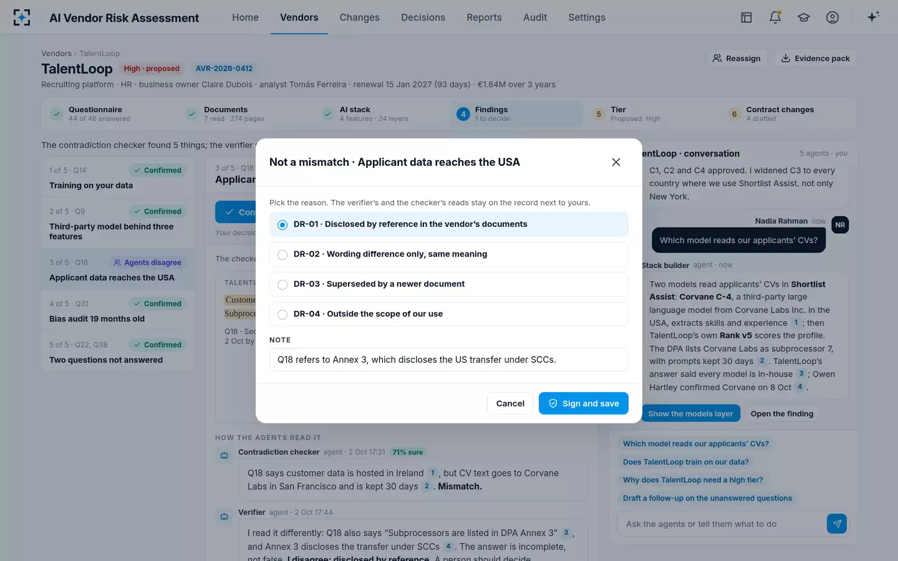The image size is (898, 561).
Task: Send the message with the paper plane icon
Action: click(837, 524)
